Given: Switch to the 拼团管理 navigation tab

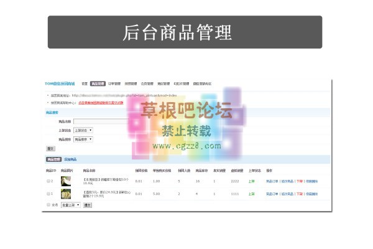Looking at the screenshot, I should coord(131,83).
